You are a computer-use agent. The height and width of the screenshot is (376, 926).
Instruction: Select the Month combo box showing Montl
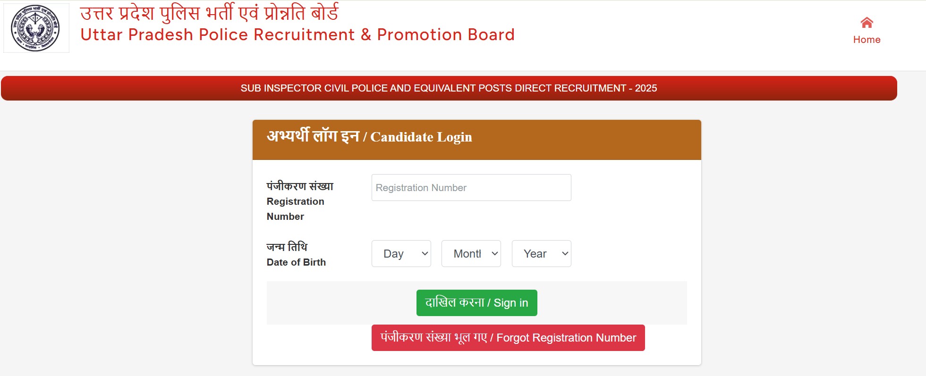click(471, 253)
